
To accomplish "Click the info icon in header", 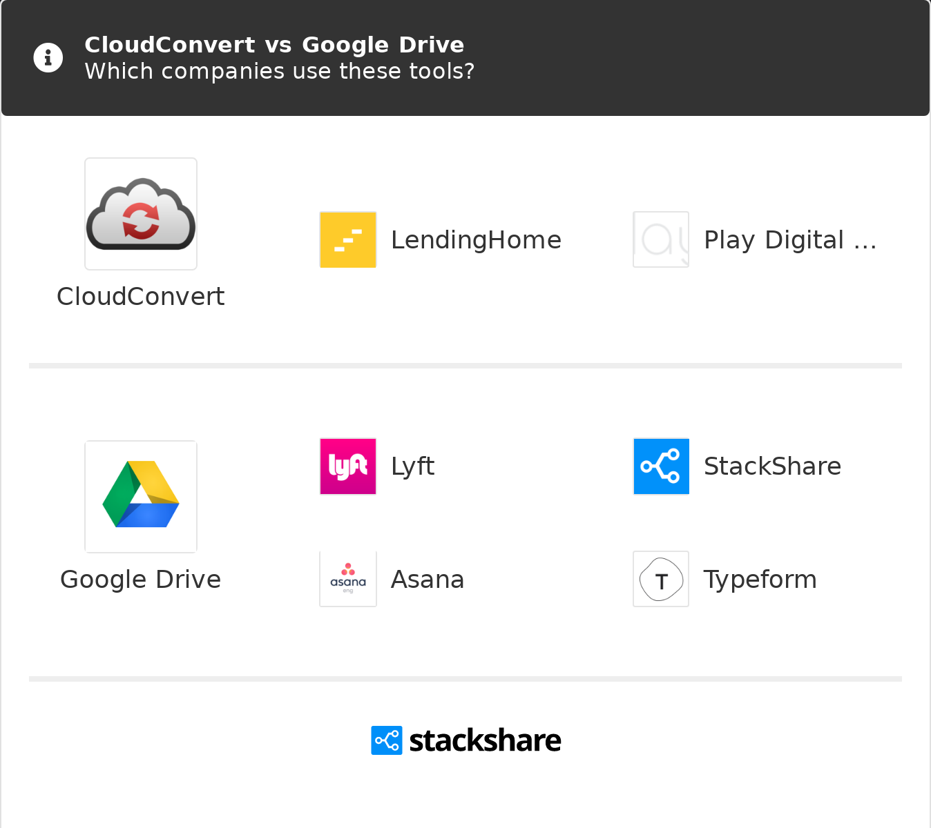I will click(48, 58).
